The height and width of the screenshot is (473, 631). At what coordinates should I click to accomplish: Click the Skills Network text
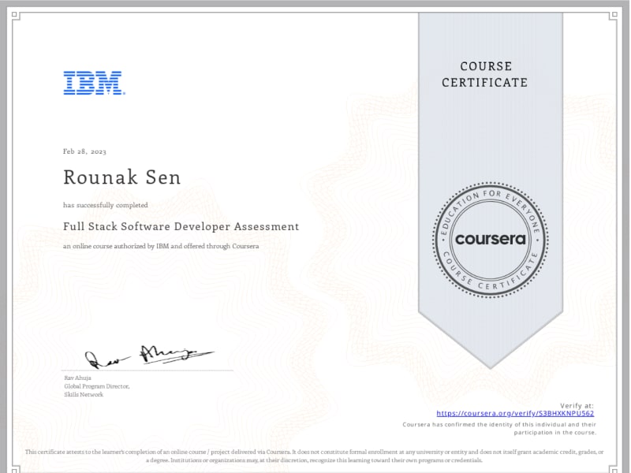click(x=84, y=395)
